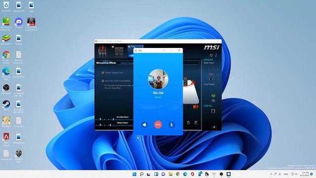Click the Gia chủ profile picture in Zalo

click(158, 79)
